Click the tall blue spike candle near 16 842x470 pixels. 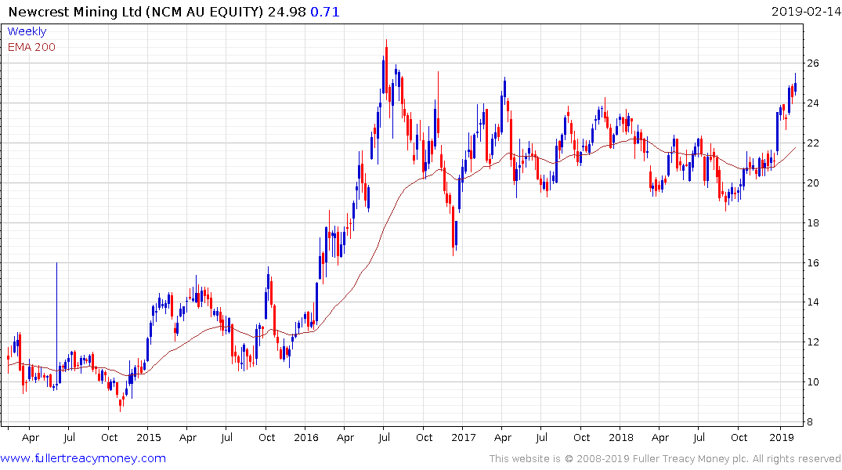56,325
